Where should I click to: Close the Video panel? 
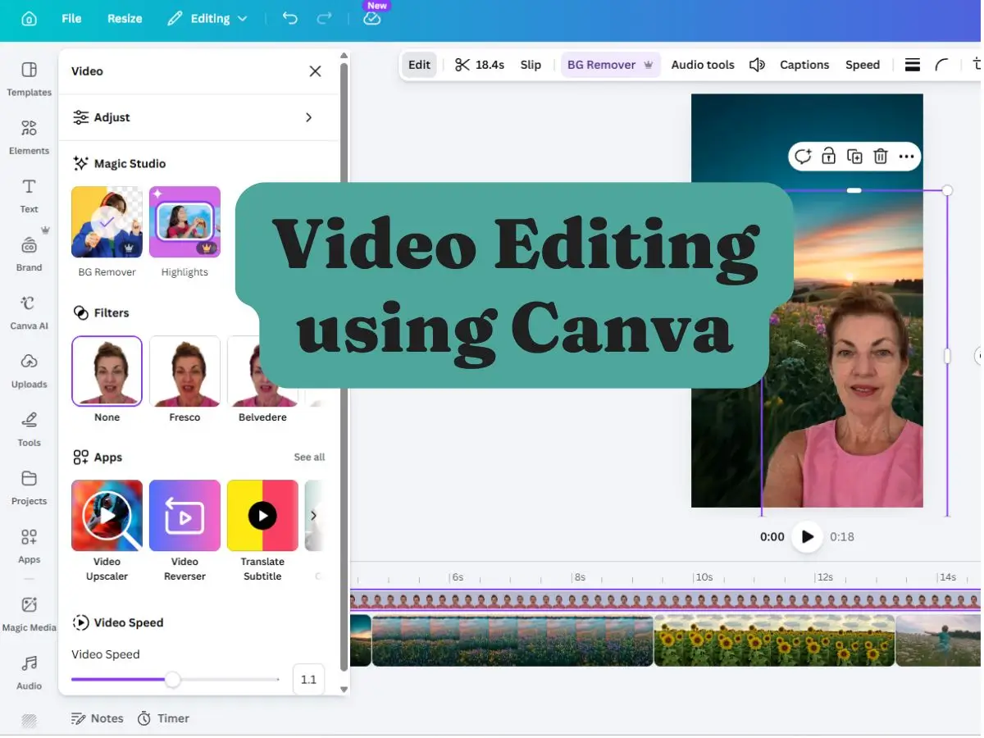point(315,71)
